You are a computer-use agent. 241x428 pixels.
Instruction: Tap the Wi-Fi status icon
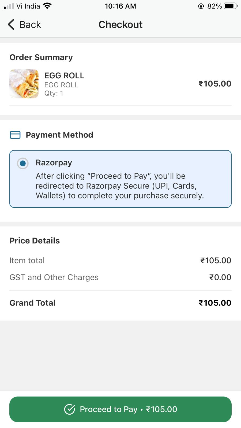coord(47,6)
